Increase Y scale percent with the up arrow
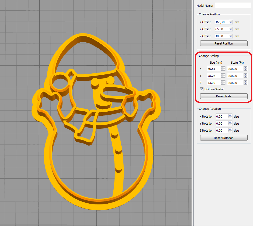253x226 pixels. click(245, 74)
